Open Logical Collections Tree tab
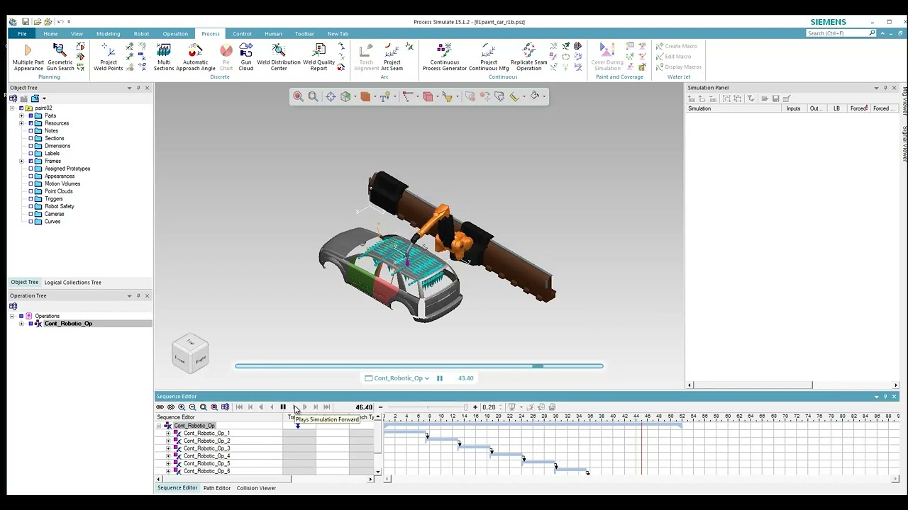 pos(72,283)
